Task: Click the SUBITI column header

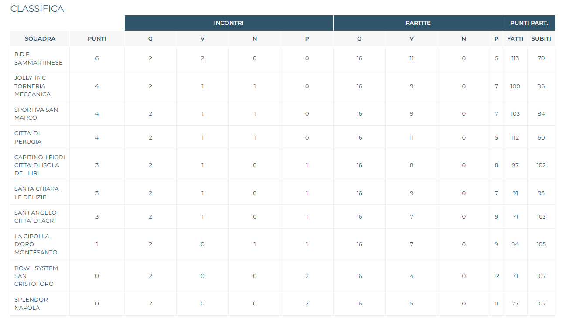Action: tap(541, 38)
